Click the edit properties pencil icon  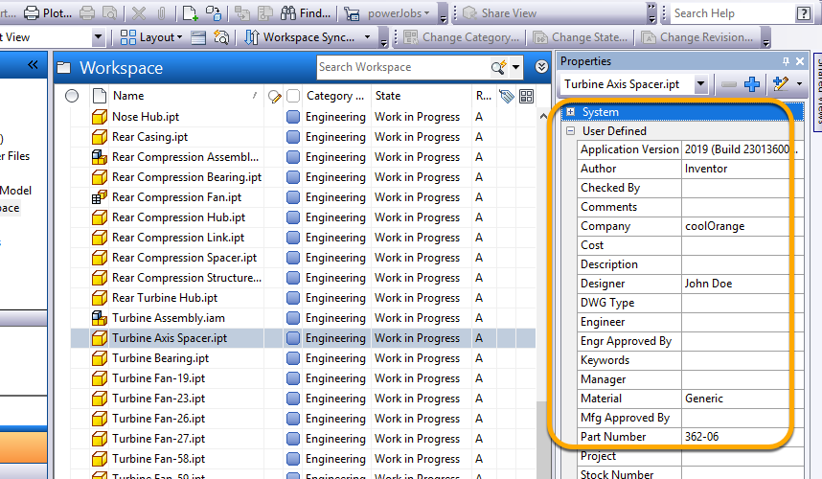[x=779, y=84]
